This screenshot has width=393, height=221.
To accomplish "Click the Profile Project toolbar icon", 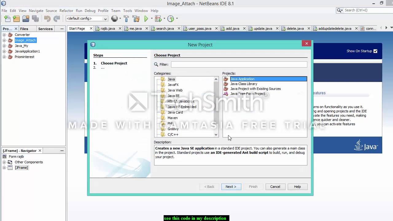I will (x=171, y=19).
